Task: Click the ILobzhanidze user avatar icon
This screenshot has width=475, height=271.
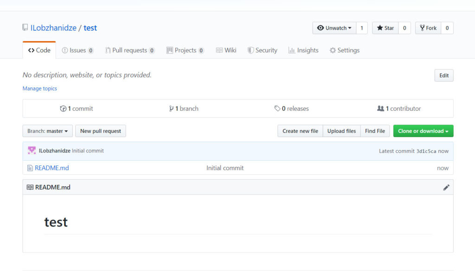Action: (32, 151)
